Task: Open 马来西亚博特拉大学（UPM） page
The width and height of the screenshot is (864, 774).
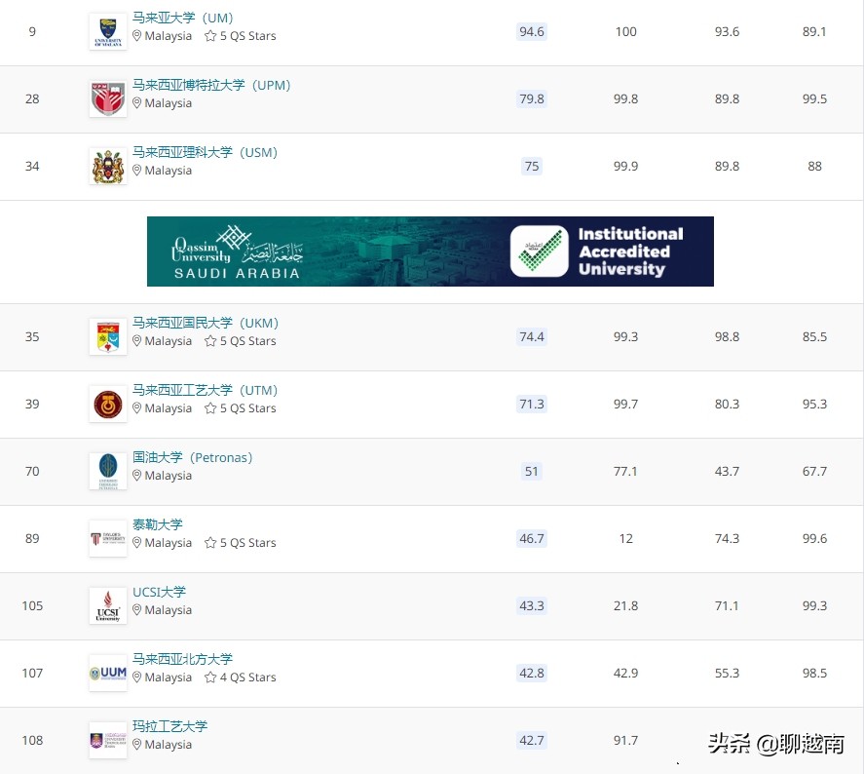Action: (x=210, y=85)
